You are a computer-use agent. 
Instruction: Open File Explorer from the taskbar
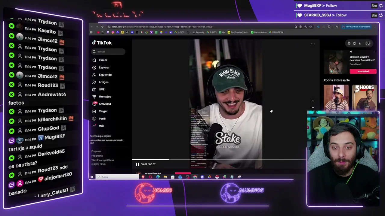(x=165, y=177)
